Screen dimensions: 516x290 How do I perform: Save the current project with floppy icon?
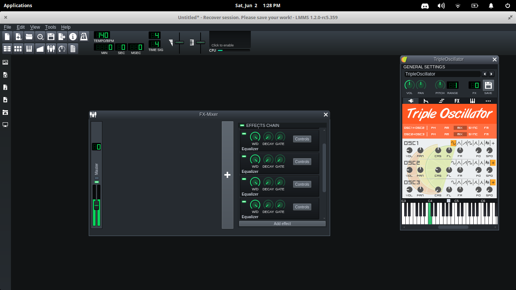coord(51,37)
